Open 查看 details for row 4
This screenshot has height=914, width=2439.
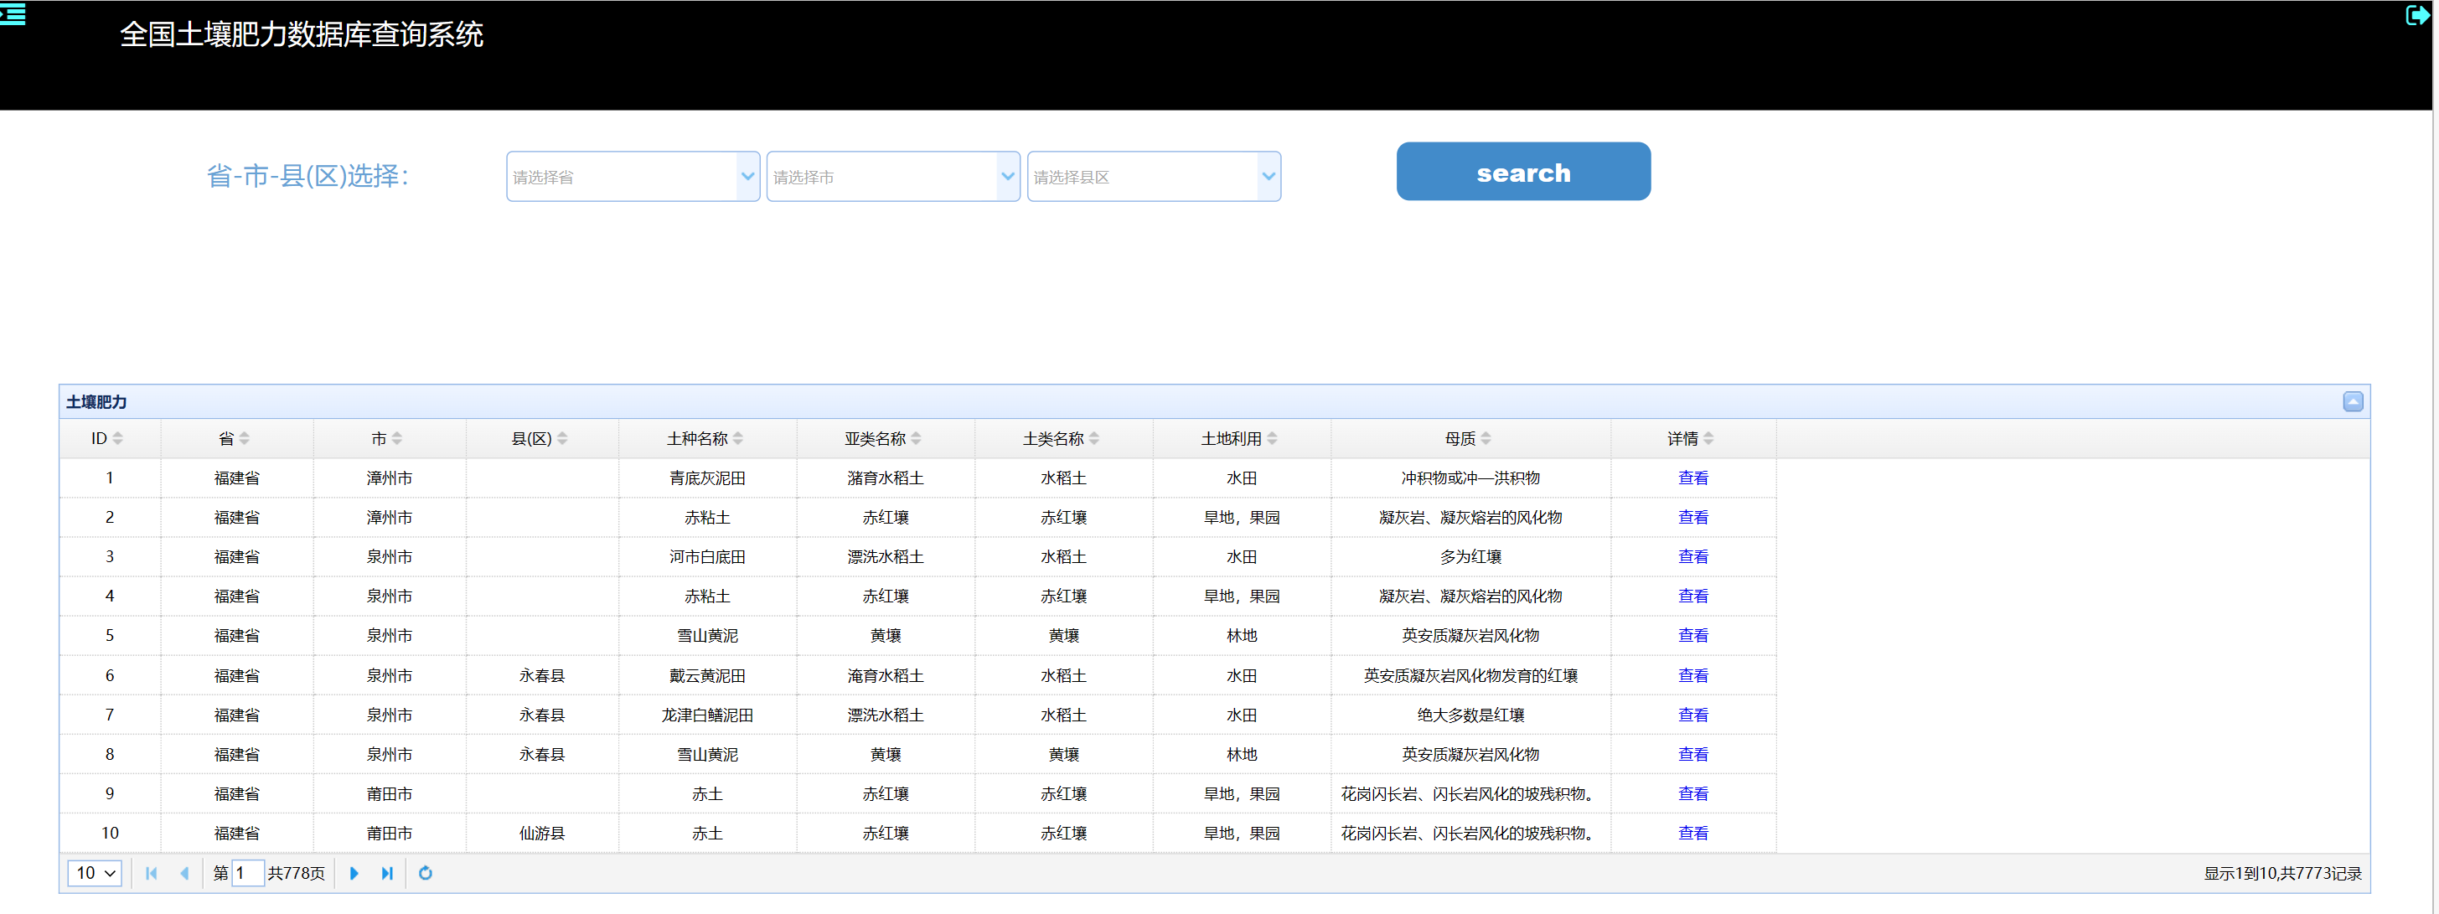1693,596
